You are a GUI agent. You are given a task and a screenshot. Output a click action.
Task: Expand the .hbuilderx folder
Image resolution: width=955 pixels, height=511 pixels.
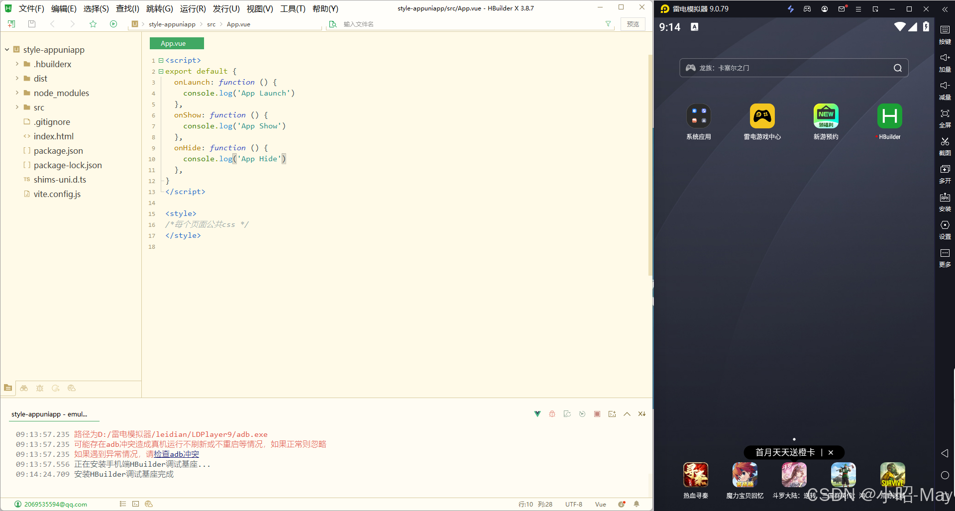(17, 64)
